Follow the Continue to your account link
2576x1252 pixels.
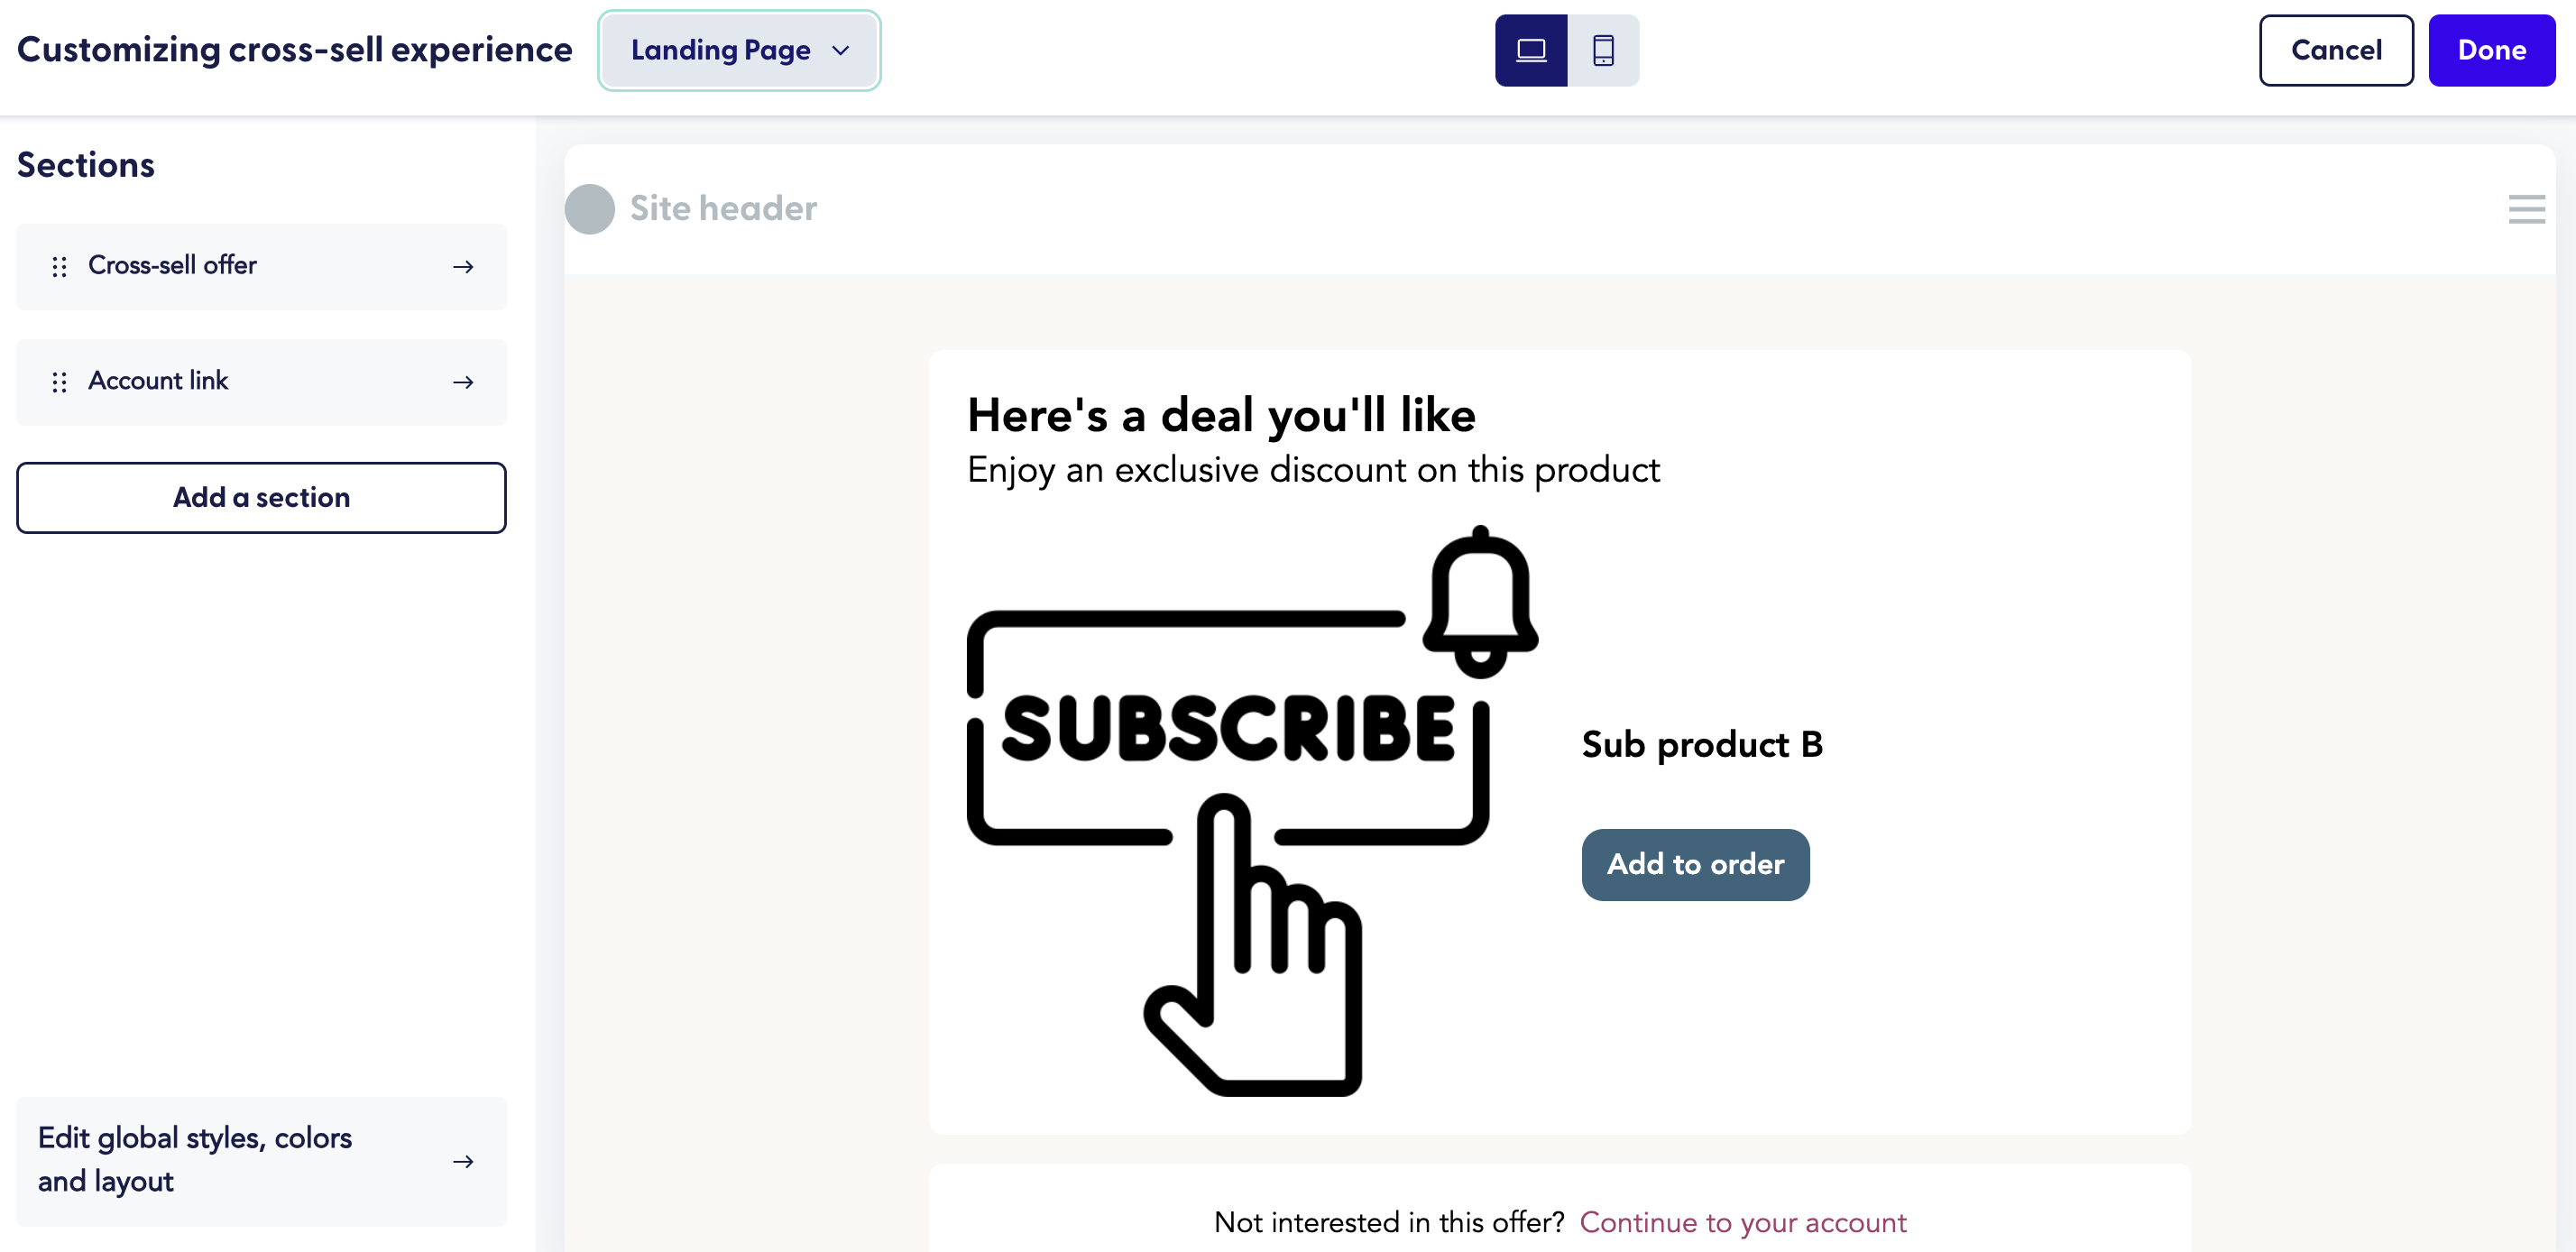click(1742, 1222)
